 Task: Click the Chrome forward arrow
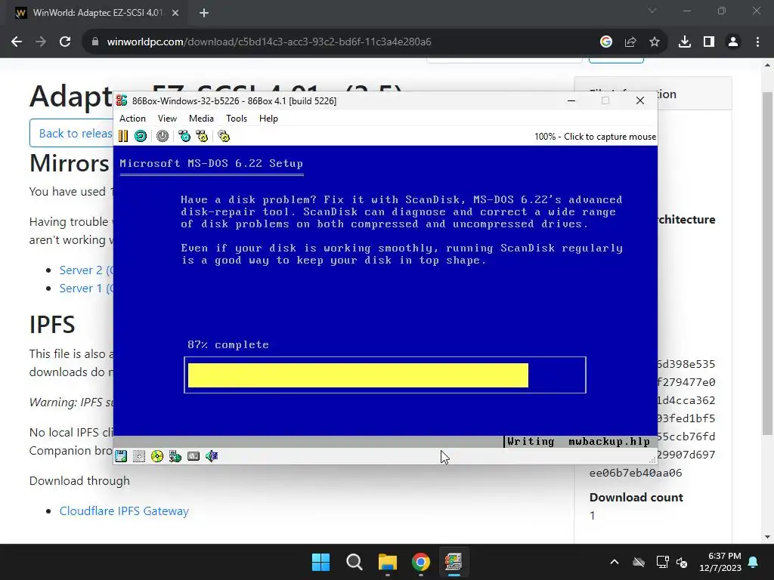pos(41,42)
